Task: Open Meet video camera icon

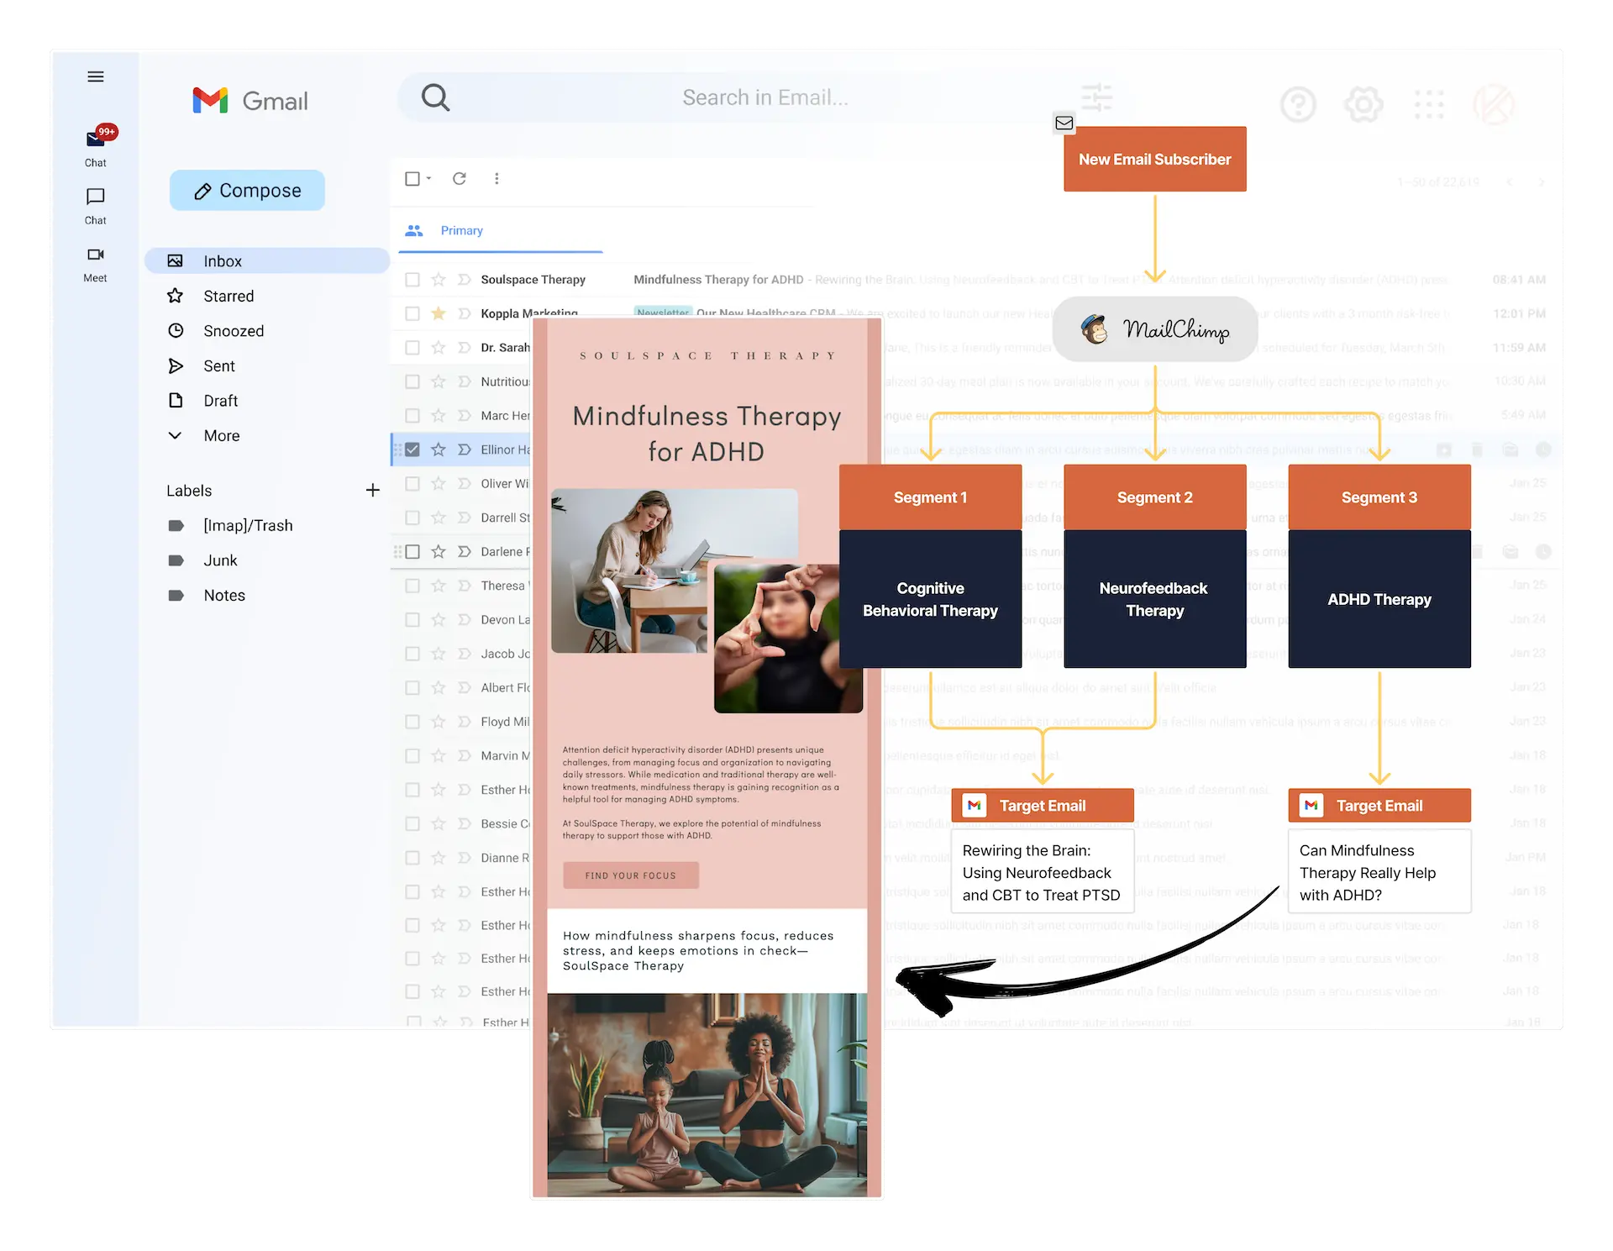Action: coord(96,255)
